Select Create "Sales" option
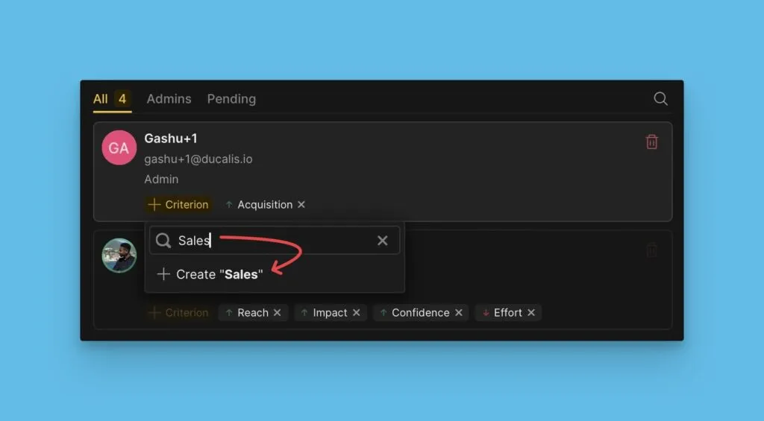The width and height of the screenshot is (764, 421). click(x=210, y=274)
